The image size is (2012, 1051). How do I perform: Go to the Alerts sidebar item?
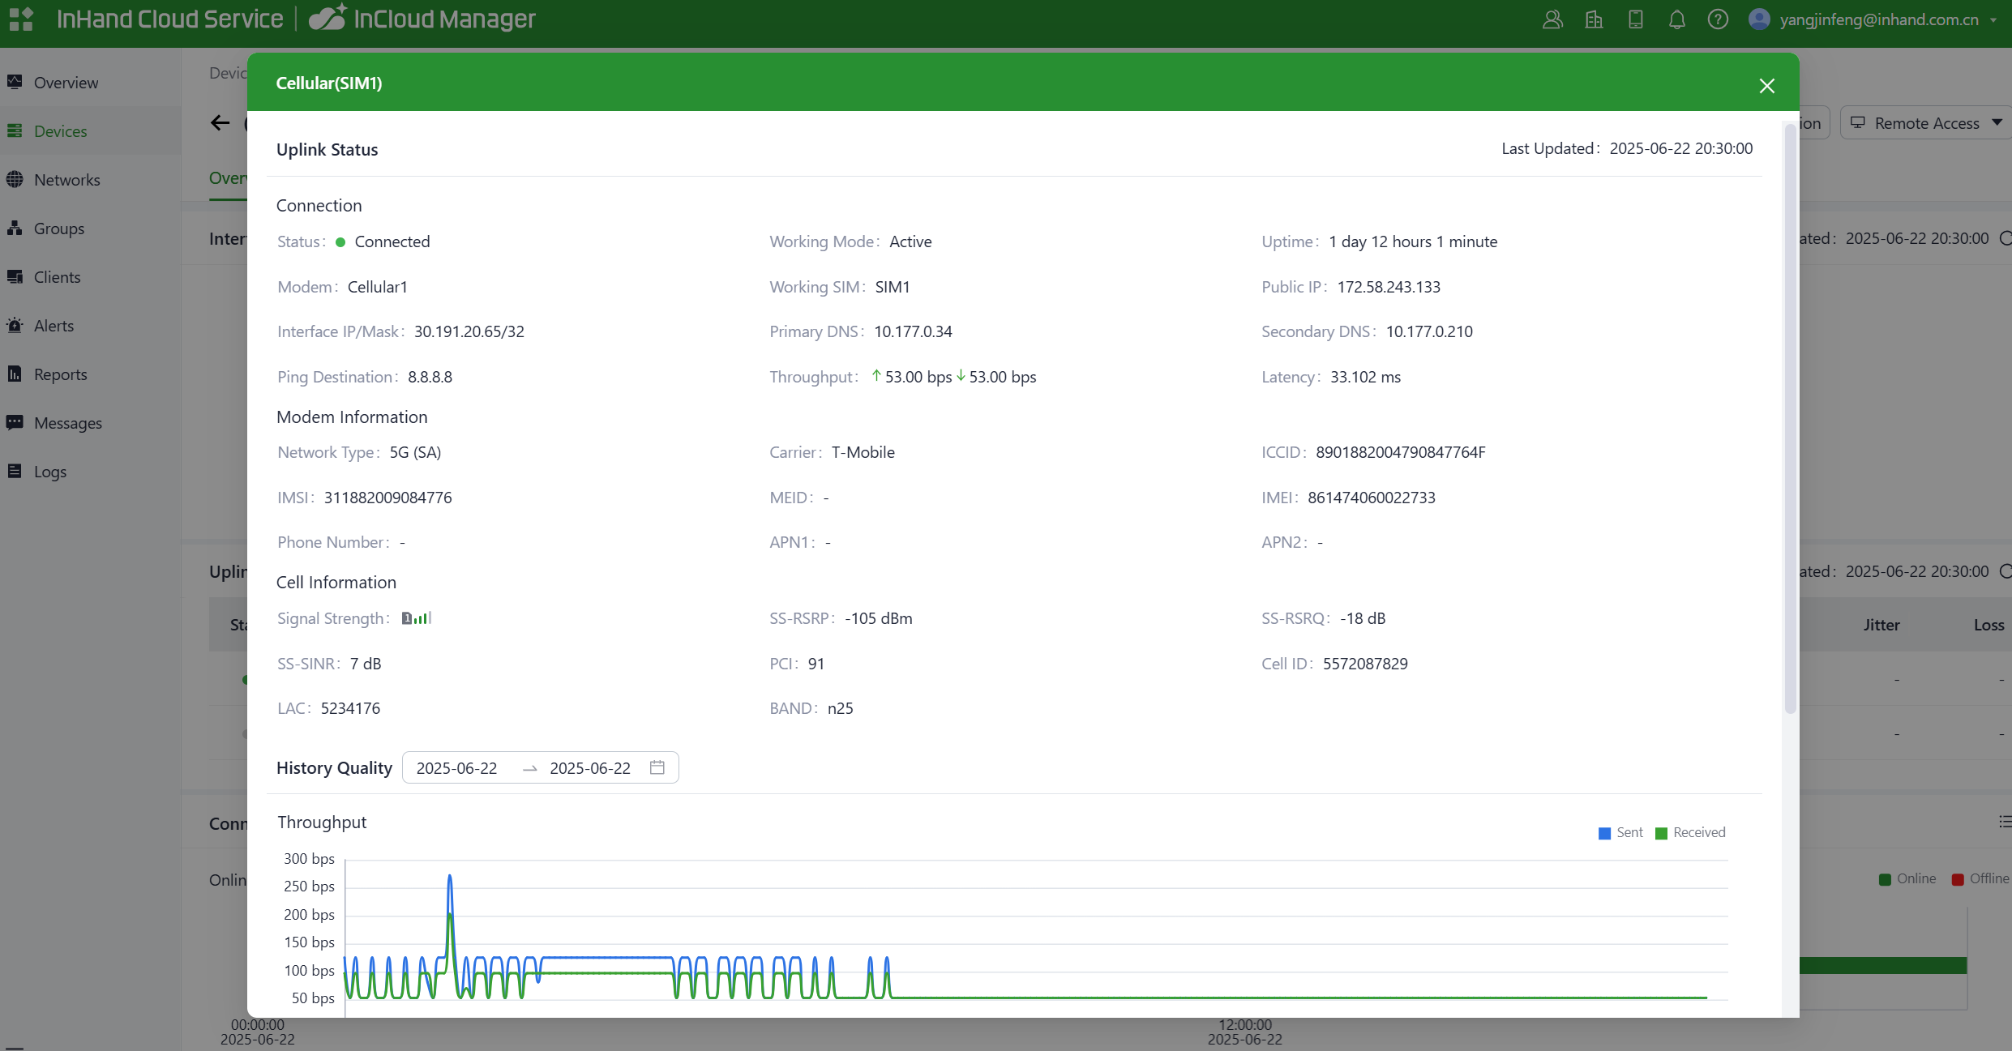[x=54, y=326]
